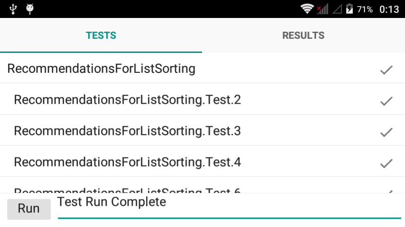The image size is (405, 227).
Task: Tap the USB connection status icon
Action: pos(13,9)
